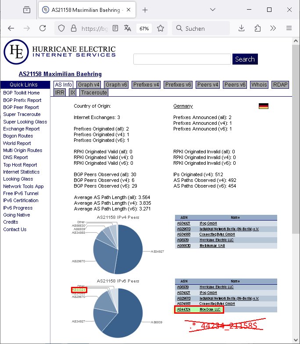Viewport: 300px width, 344px height.
Task: Open the Firefox hamburger application menu
Action: (x=289, y=28)
